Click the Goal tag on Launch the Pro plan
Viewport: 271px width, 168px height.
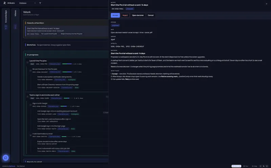click(32, 64)
